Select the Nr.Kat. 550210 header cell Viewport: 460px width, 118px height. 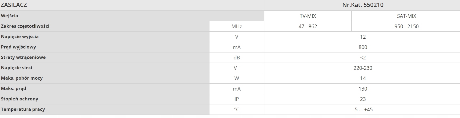click(363, 5)
